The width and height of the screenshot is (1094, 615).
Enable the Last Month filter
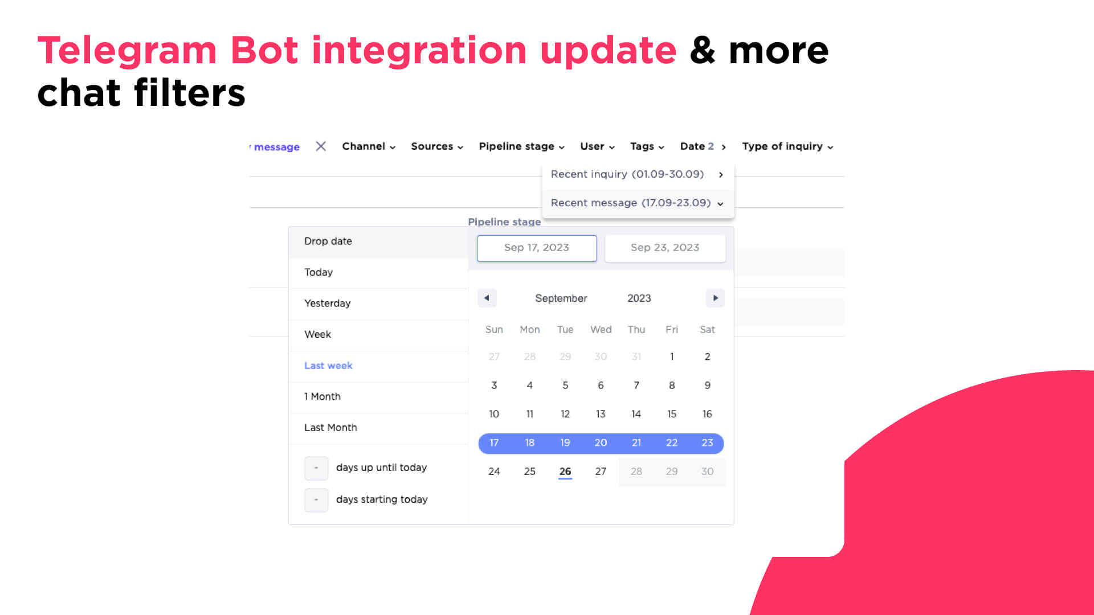pyautogui.click(x=330, y=427)
